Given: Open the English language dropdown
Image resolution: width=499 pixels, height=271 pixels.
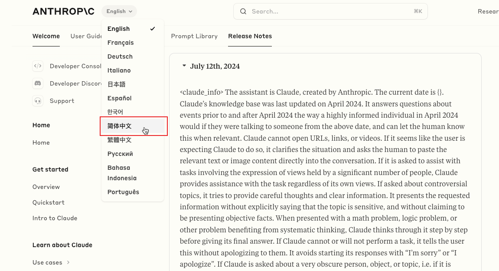Looking at the screenshot, I should click(119, 11).
